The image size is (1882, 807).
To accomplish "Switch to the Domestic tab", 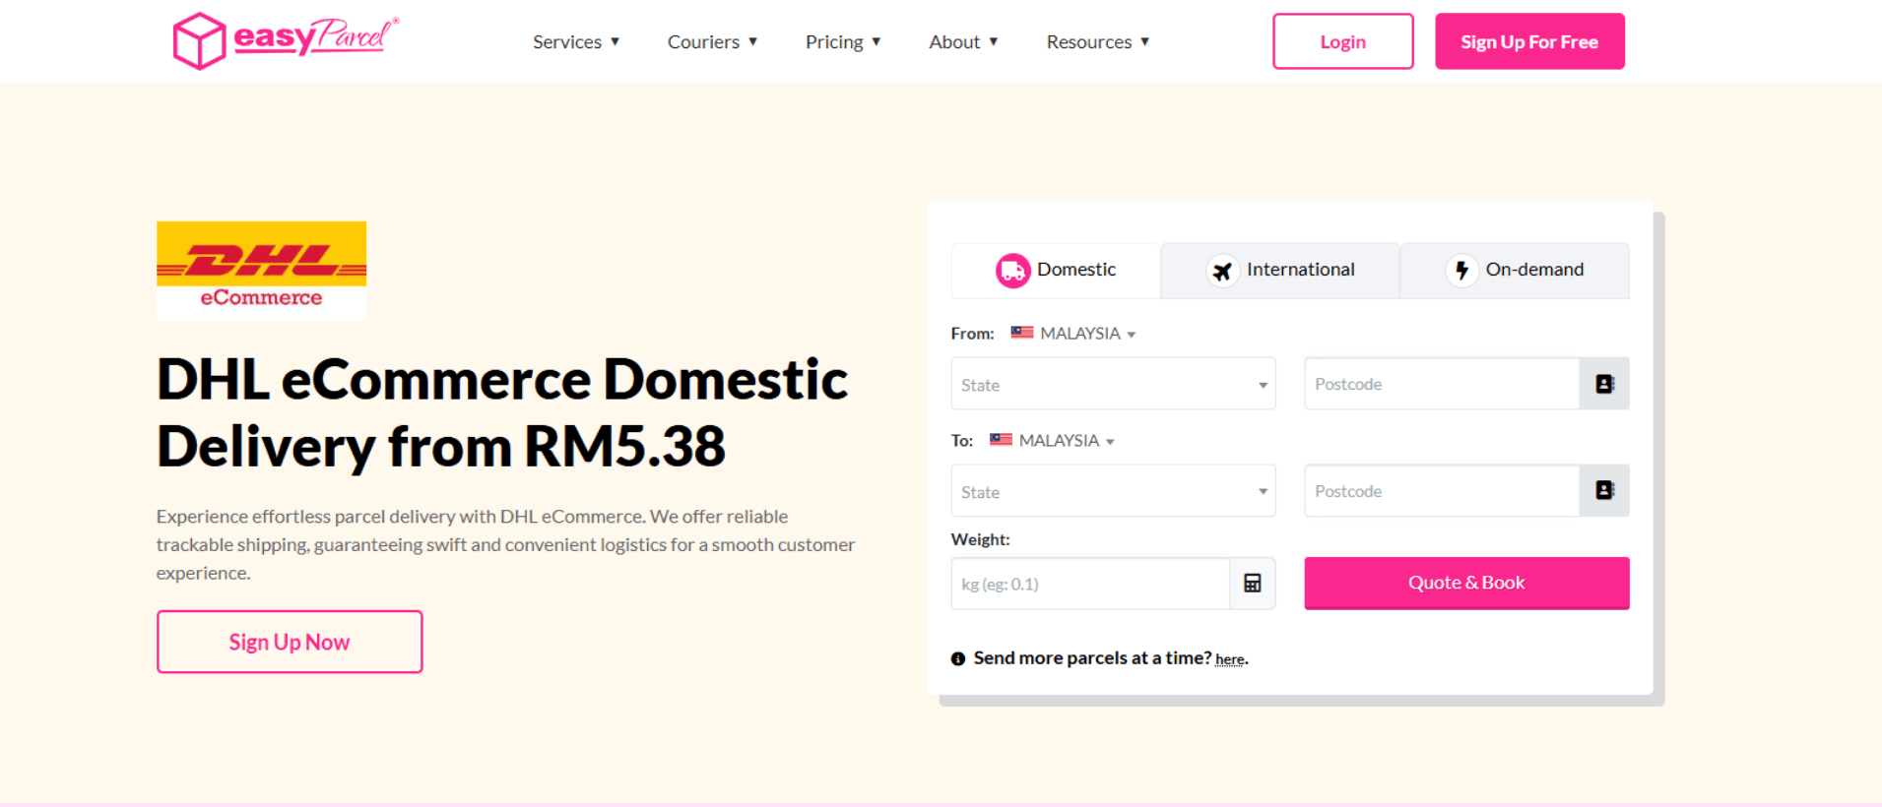I will click(1056, 270).
